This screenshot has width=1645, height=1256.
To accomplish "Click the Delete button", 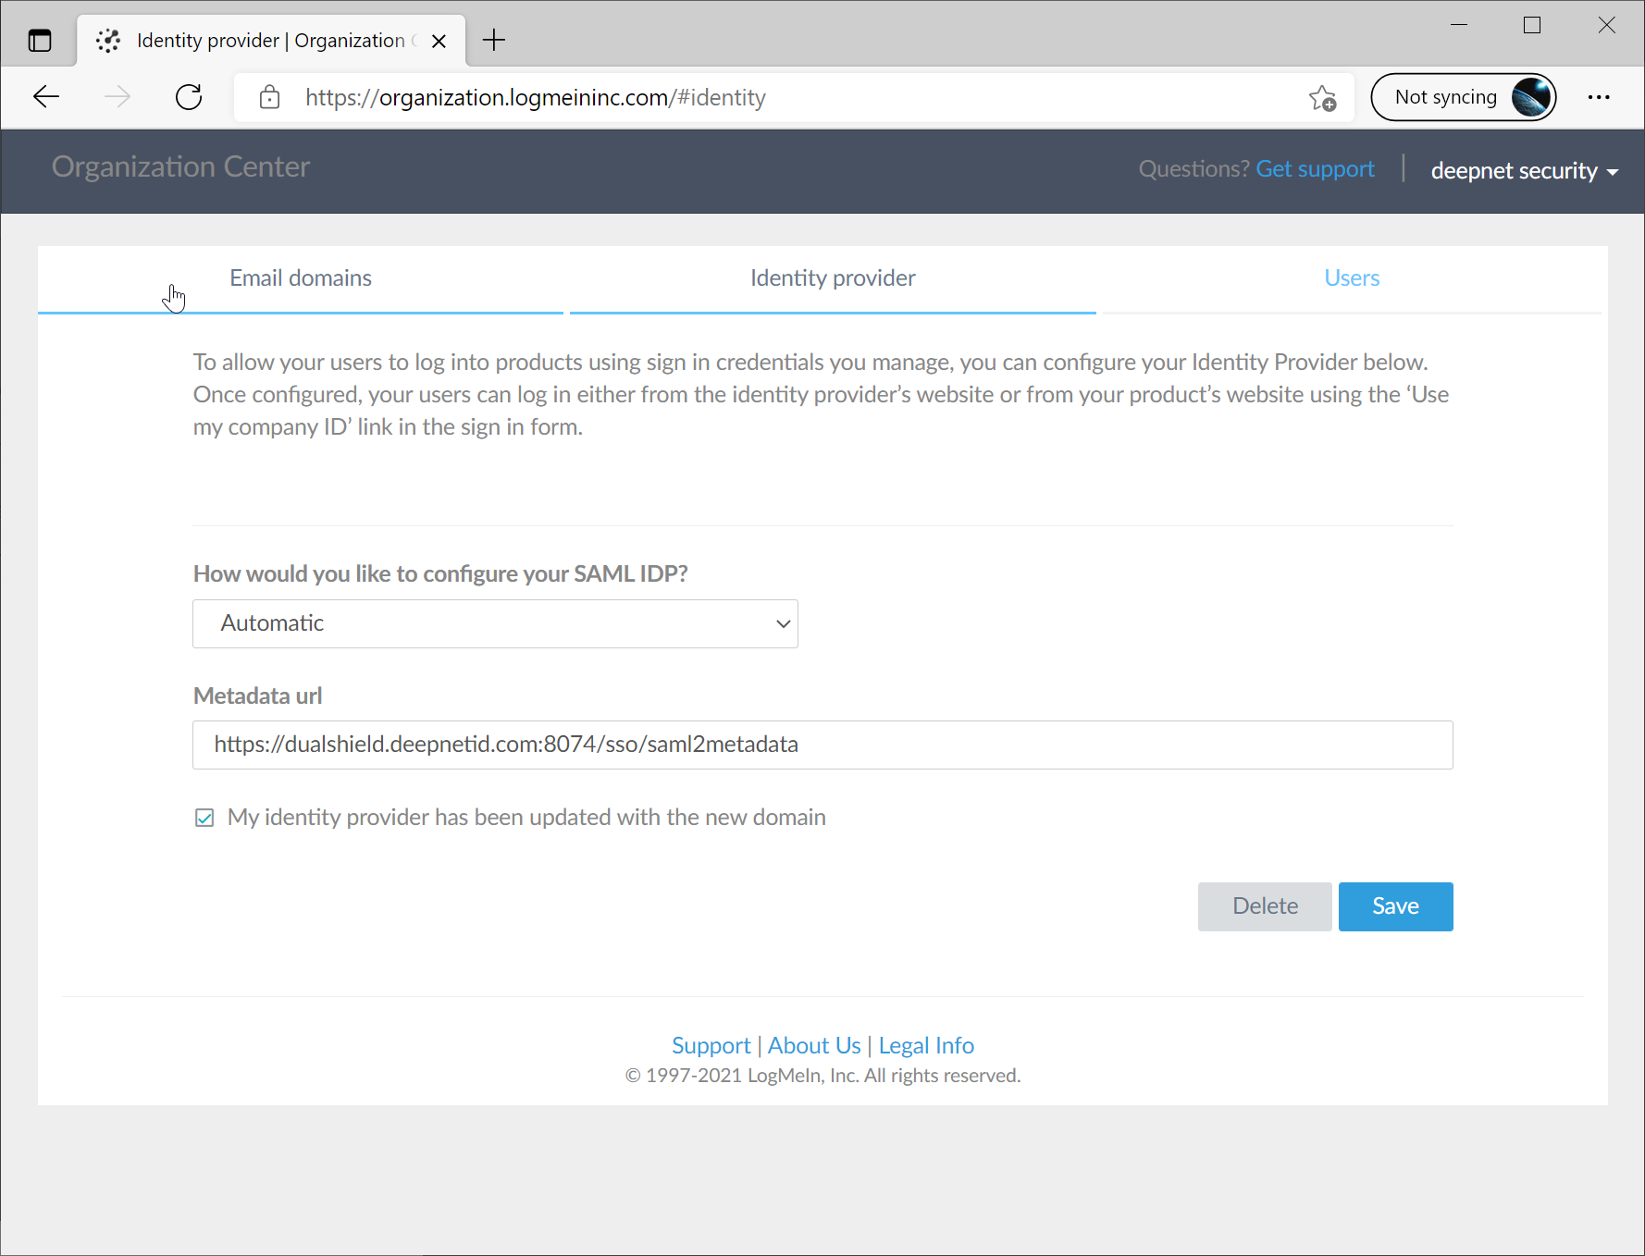I will (x=1265, y=906).
